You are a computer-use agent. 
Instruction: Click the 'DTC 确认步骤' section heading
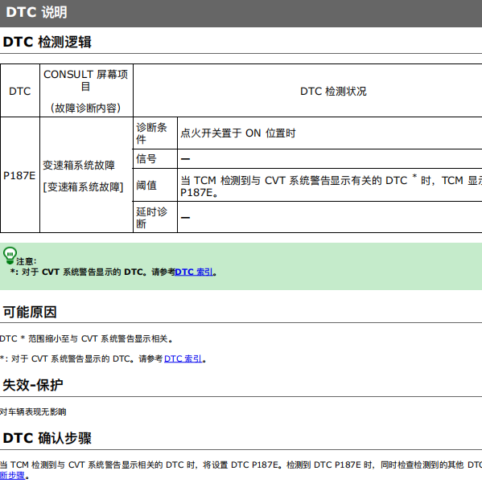(47, 438)
